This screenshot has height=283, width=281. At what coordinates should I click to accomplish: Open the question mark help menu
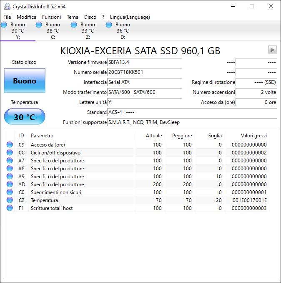tap(103, 17)
